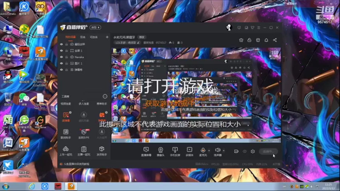Mute the 麦克风 microphone icon
Viewport: 340px width, 191px height.
pos(203,150)
